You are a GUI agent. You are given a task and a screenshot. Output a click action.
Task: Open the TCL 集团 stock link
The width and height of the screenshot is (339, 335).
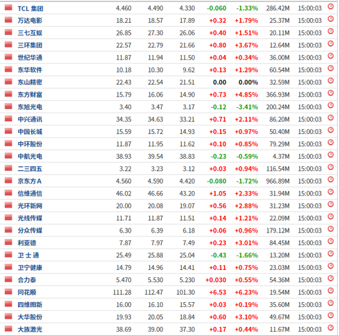(x=31, y=9)
